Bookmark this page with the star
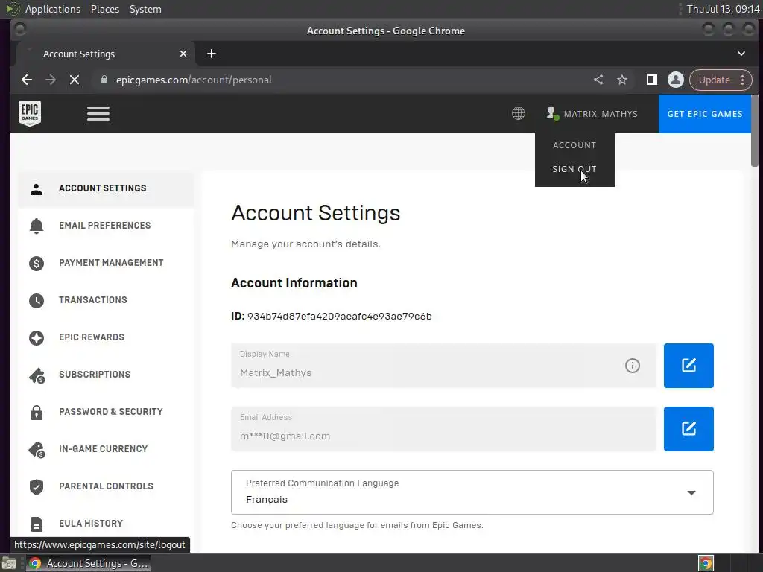The width and height of the screenshot is (763, 572). point(622,80)
